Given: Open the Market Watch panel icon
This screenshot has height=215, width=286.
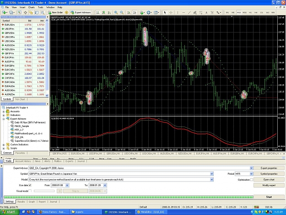Looking at the screenshot, I should [20, 12].
